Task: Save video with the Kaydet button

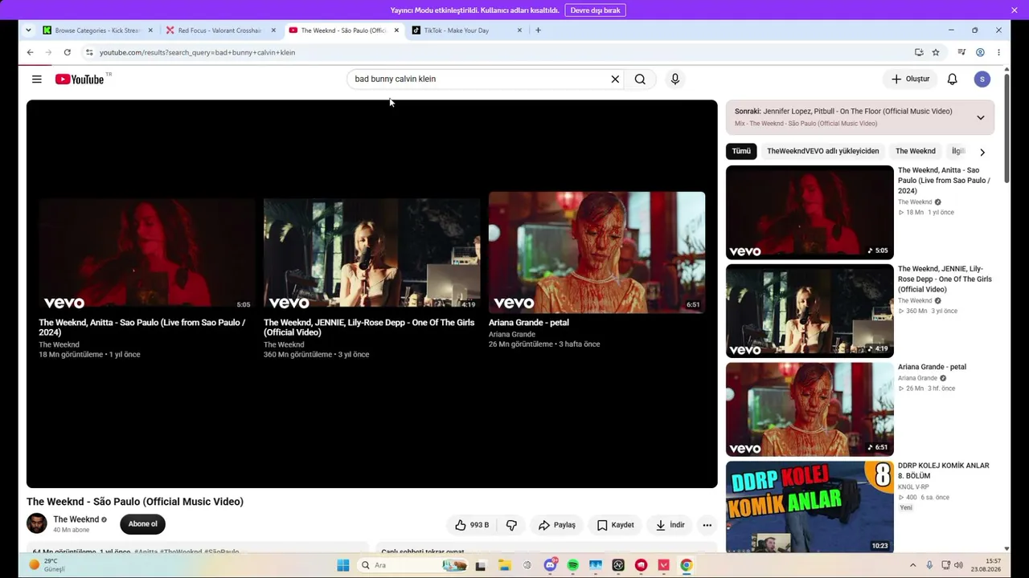Action: click(x=615, y=525)
